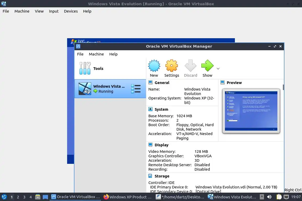Click the Display section heading

click(161, 145)
